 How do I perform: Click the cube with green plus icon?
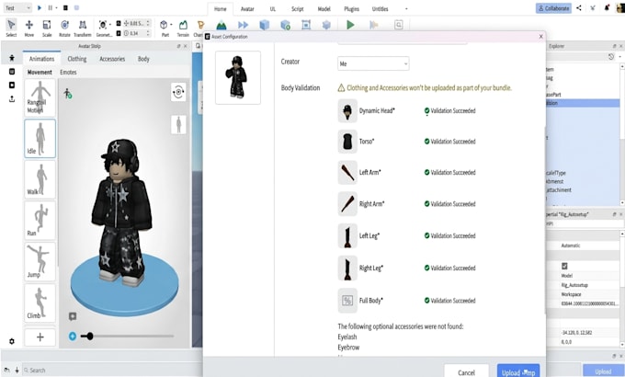tap(286, 25)
